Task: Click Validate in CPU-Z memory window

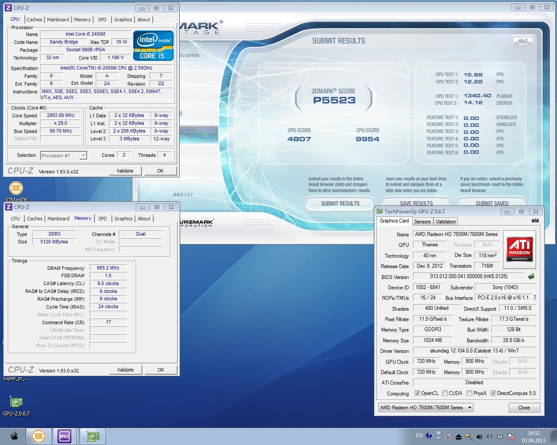Action: 125,370
